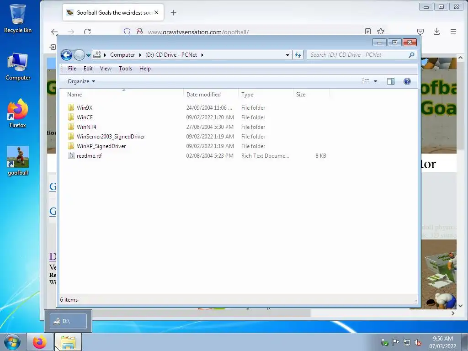Click the Explorer Forward arrow button
The width and height of the screenshot is (468, 351).
coord(79,55)
